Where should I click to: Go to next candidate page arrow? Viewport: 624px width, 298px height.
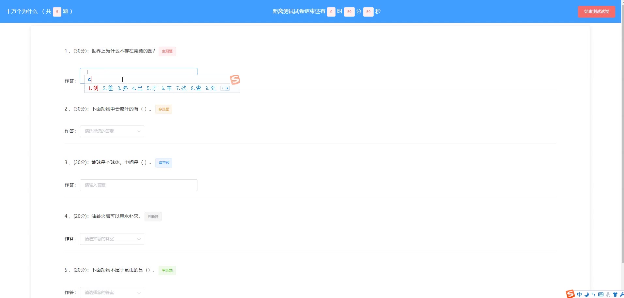(x=227, y=88)
